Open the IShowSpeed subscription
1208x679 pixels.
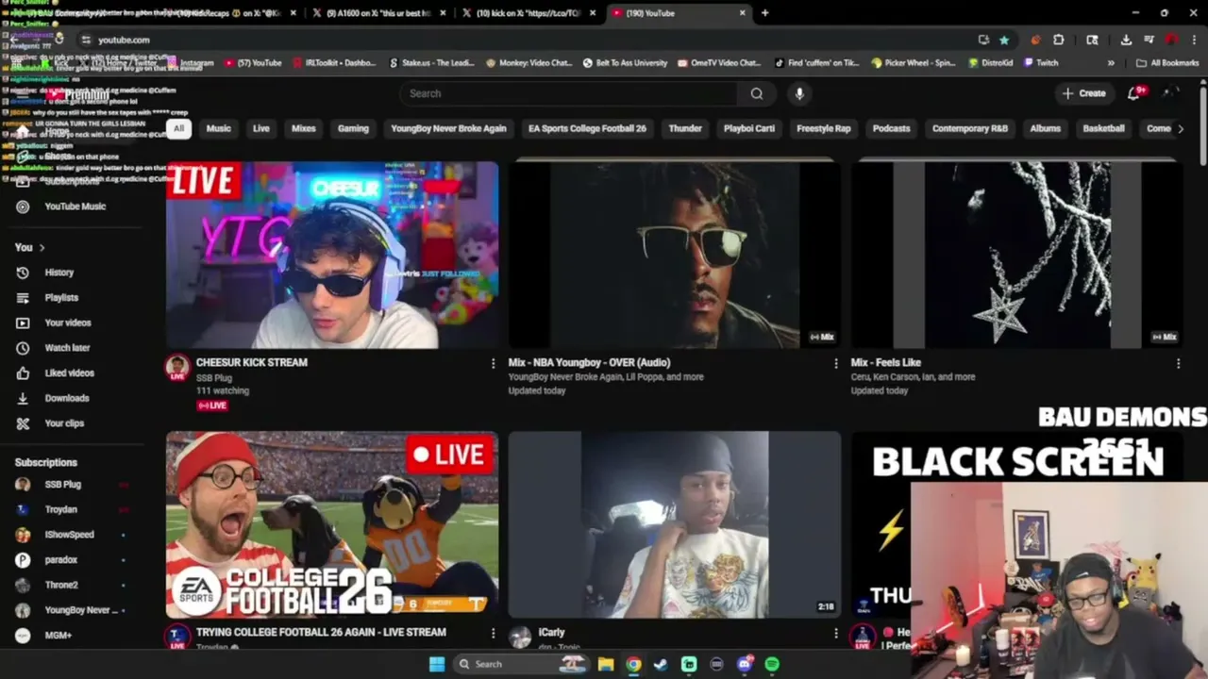click(x=70, y=535)
